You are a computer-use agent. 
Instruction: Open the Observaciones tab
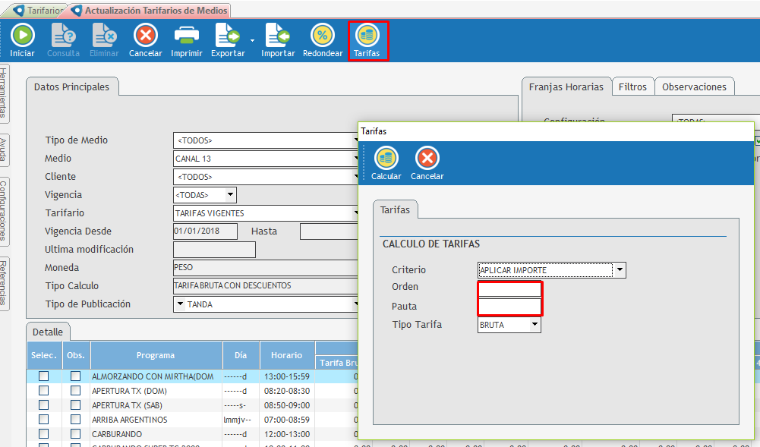694,87
